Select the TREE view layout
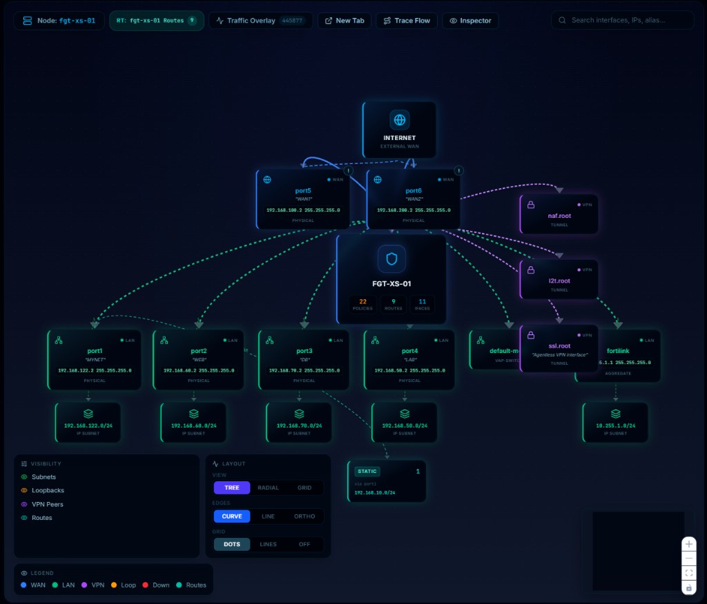The width and height of the screenshot is (707, 604). click(232, 487)
